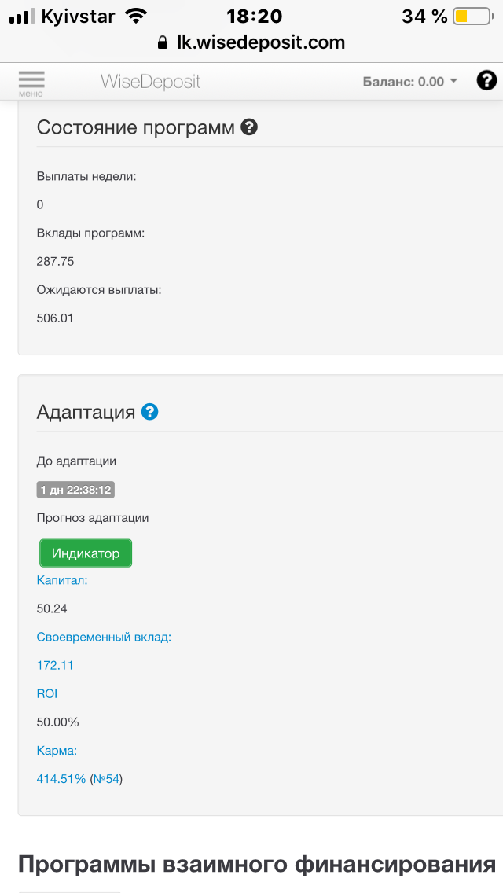Tap the cellular signal bars icon
The image size is (503, 893).
pos(22,16)
